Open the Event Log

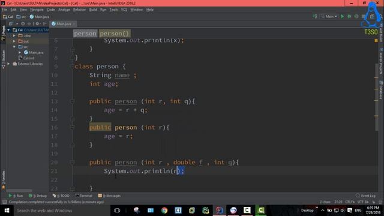[x=365, y=196]
